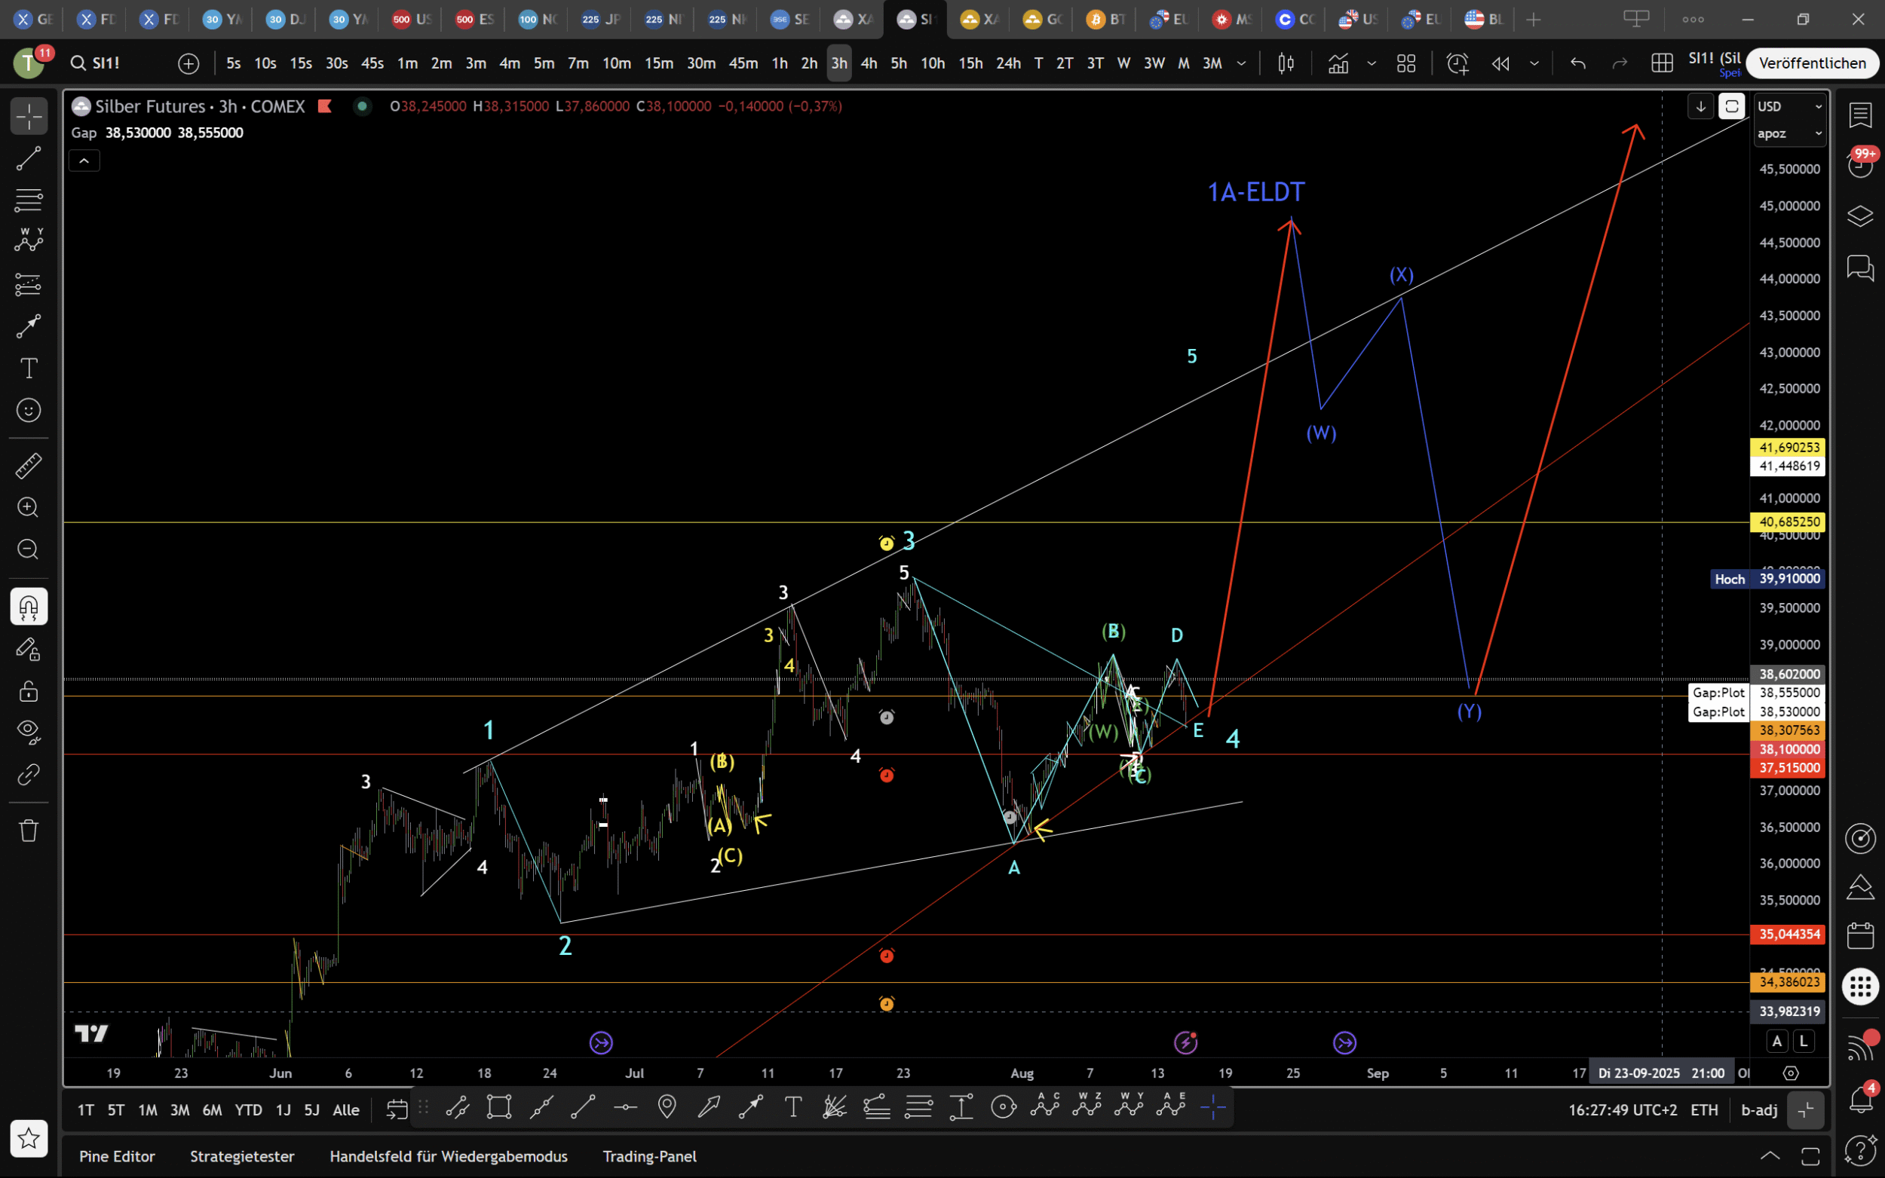Click the trash can to remove drawings
Image resolution: width=1885 pixels, height=1178 pixels.
[29, 830]
